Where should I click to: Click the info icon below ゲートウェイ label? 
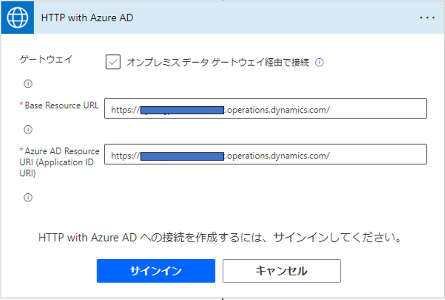coord(28,84)
